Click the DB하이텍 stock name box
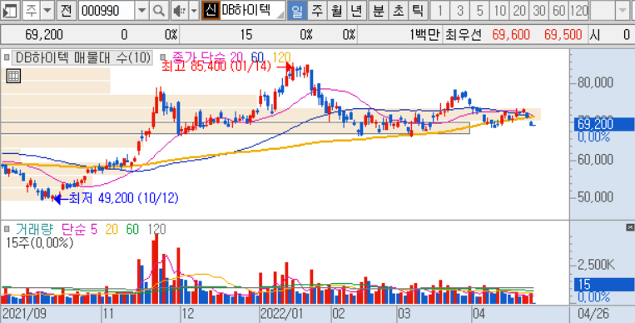 pos(252,11)
